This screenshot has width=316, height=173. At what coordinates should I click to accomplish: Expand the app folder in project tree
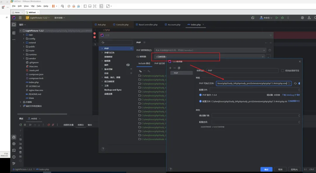(x=24, y=34)
